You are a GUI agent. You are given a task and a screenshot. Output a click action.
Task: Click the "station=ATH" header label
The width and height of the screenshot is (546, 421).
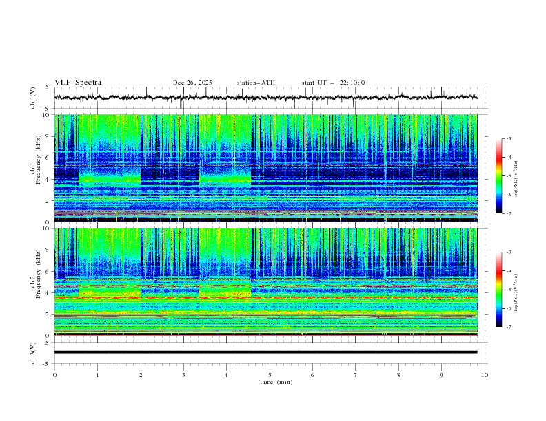256,83
